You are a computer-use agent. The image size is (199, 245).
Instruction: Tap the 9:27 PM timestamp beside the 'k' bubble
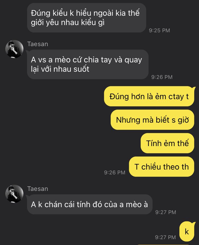click(x=165, y=237)
